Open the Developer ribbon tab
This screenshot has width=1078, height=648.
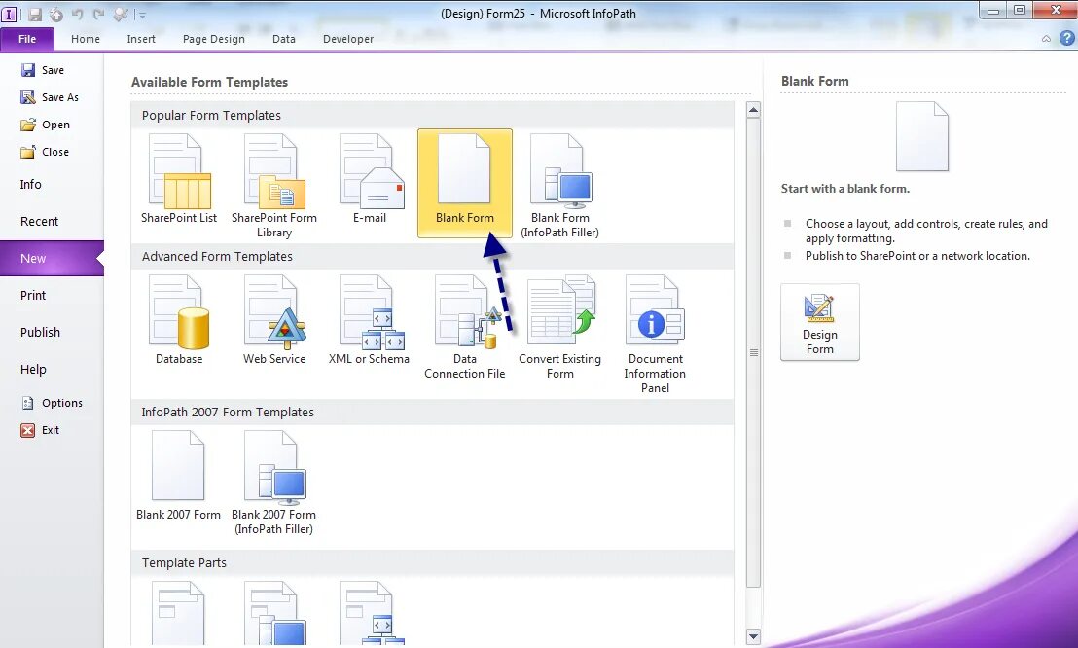[x=348, y=39]
